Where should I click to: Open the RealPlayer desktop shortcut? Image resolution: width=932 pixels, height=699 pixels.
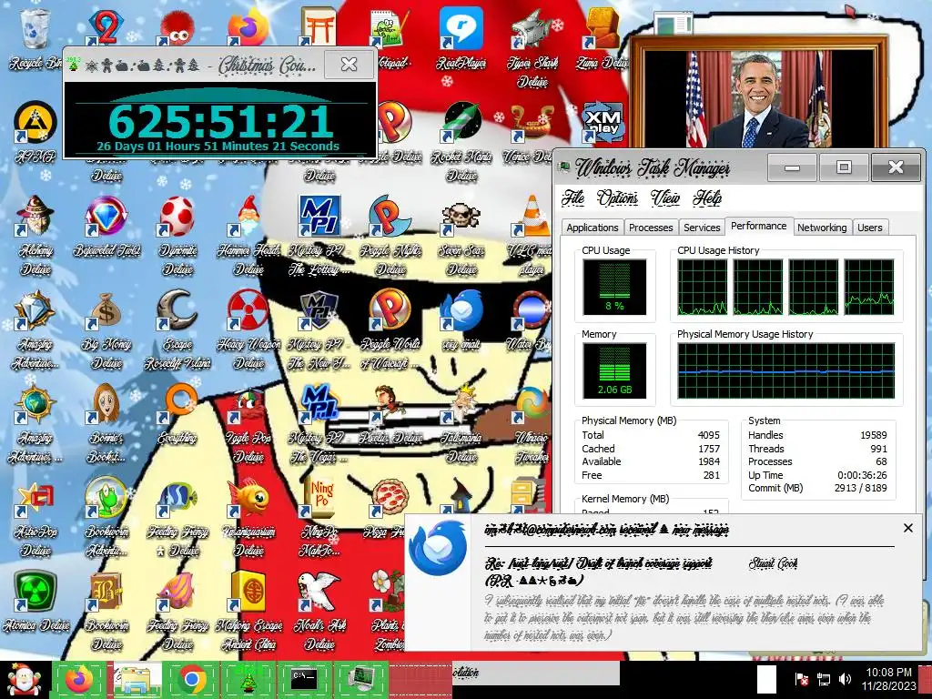[461, 28]
